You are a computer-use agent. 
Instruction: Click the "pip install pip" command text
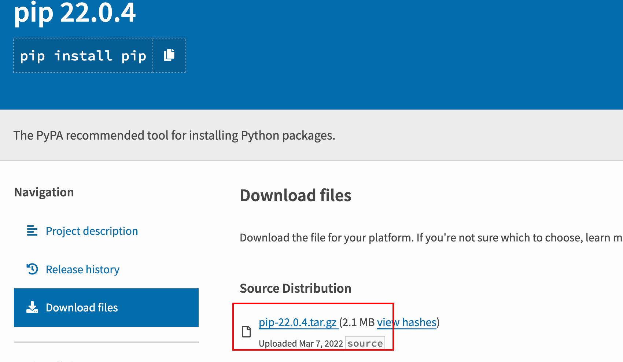pos(83,56)
